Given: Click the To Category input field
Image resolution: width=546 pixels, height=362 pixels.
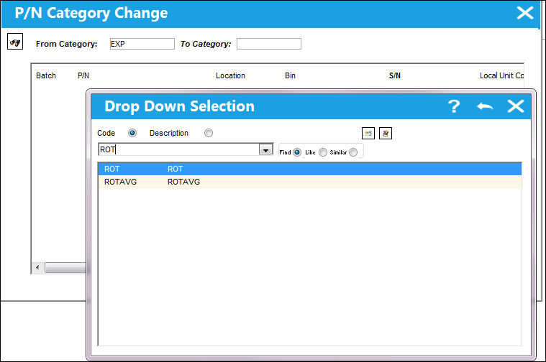Looking at the screenshot, I should (x=269, y=44).
